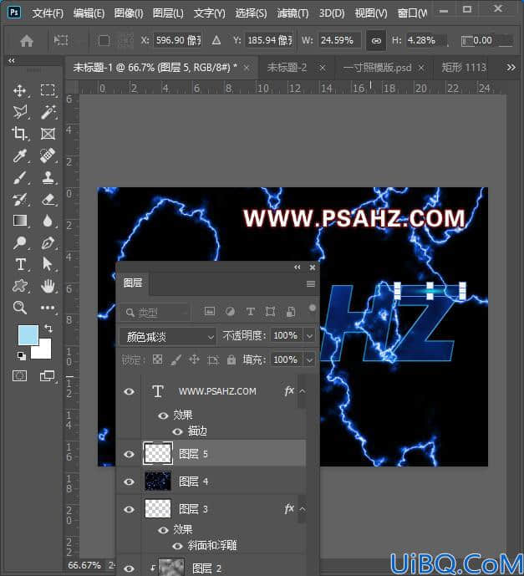
Task: Show more document tabs chevron
Action: 511,68
